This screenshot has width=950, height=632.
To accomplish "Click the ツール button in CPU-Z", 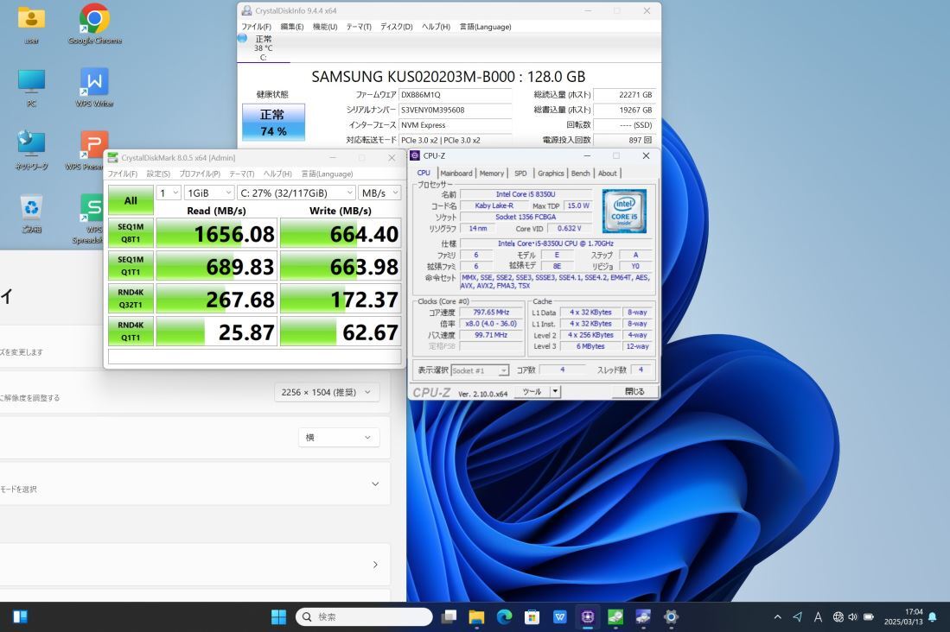I will tap(532, 392).
